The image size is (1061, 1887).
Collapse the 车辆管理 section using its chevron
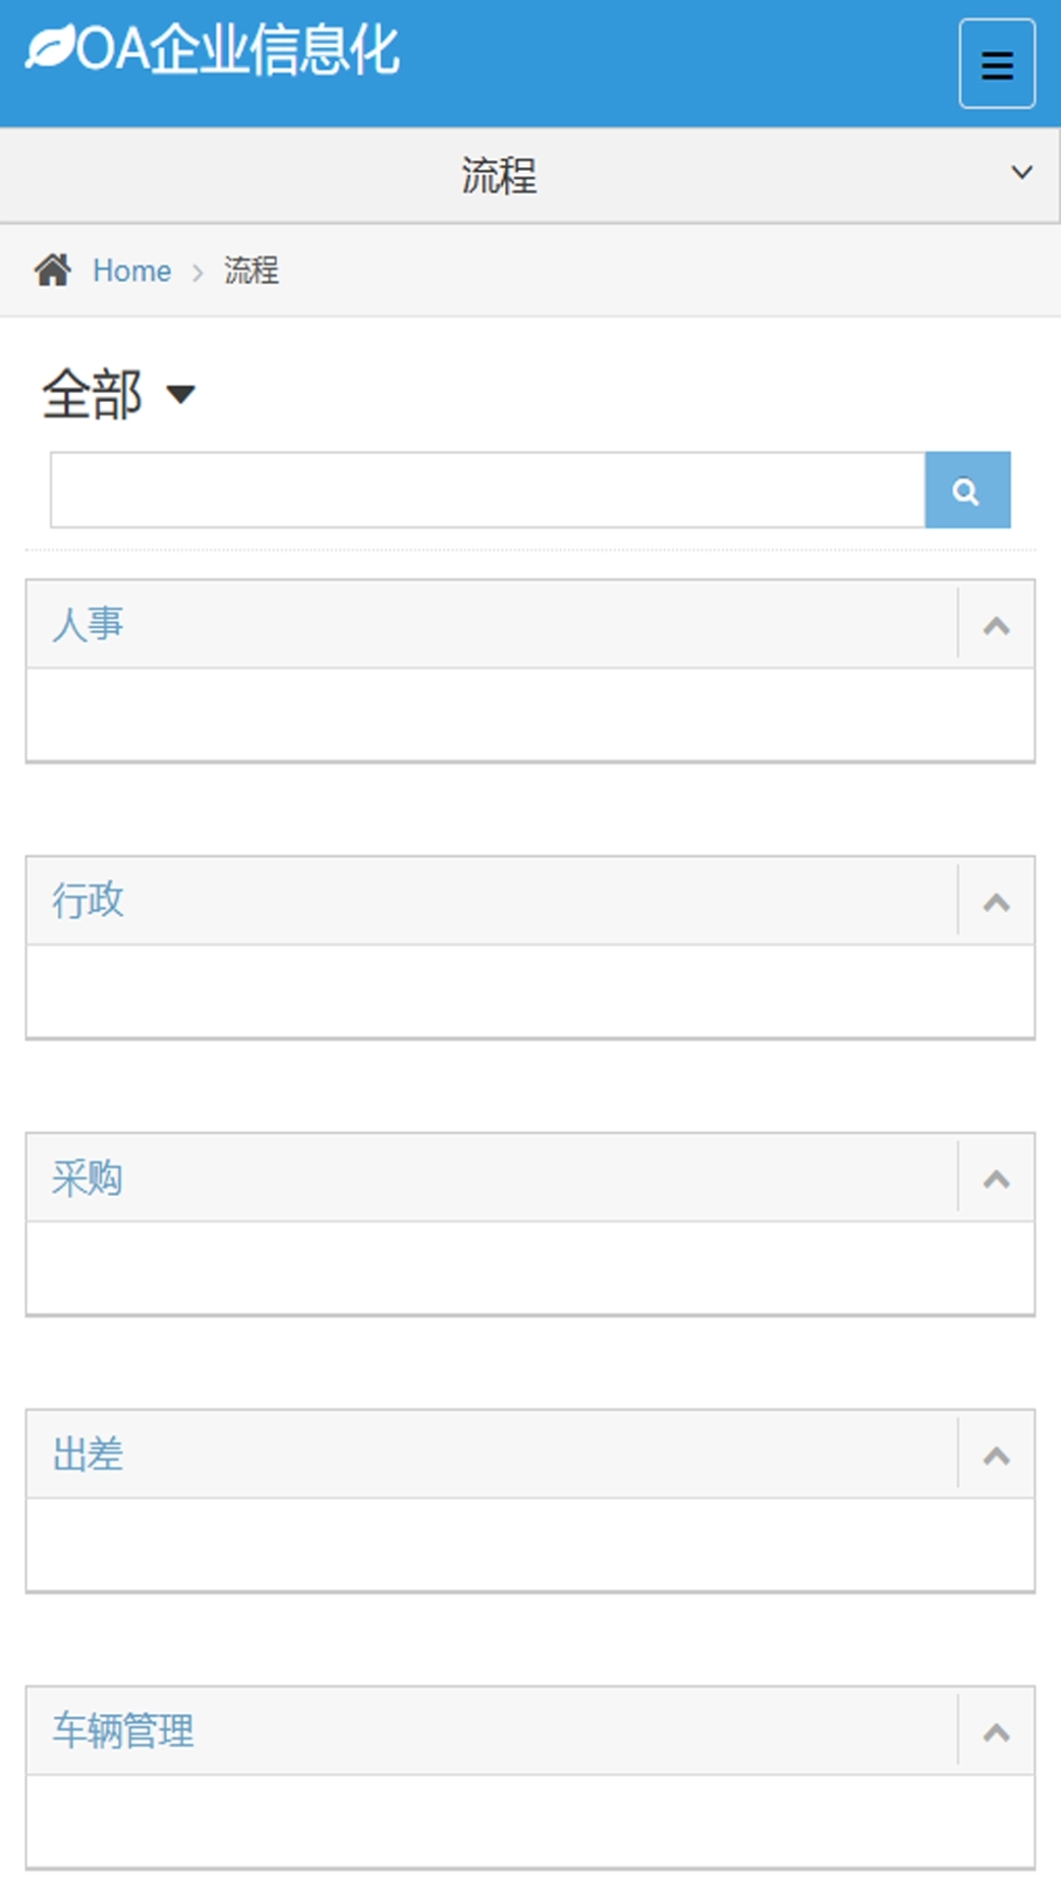[995, 1733]
